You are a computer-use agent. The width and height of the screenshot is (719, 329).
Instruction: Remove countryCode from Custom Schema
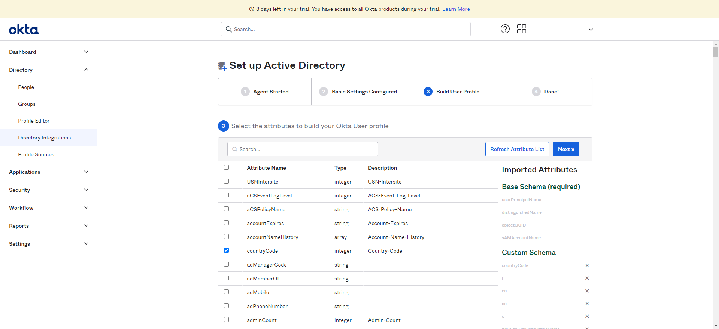click(587, 265)
